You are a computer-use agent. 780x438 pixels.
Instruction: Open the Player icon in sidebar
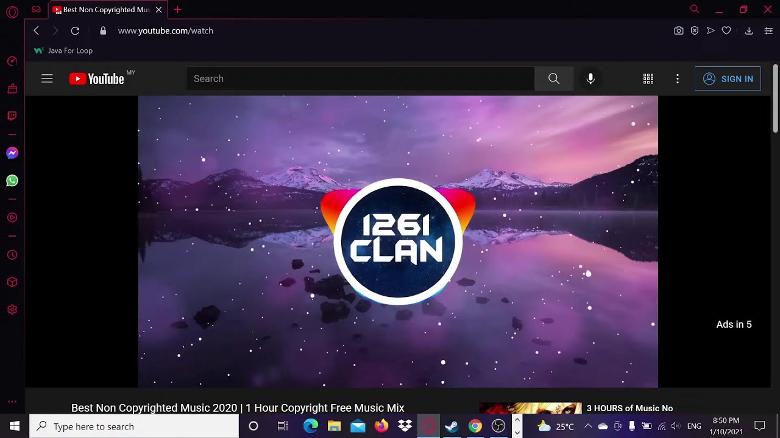click(x=12, y=218)
